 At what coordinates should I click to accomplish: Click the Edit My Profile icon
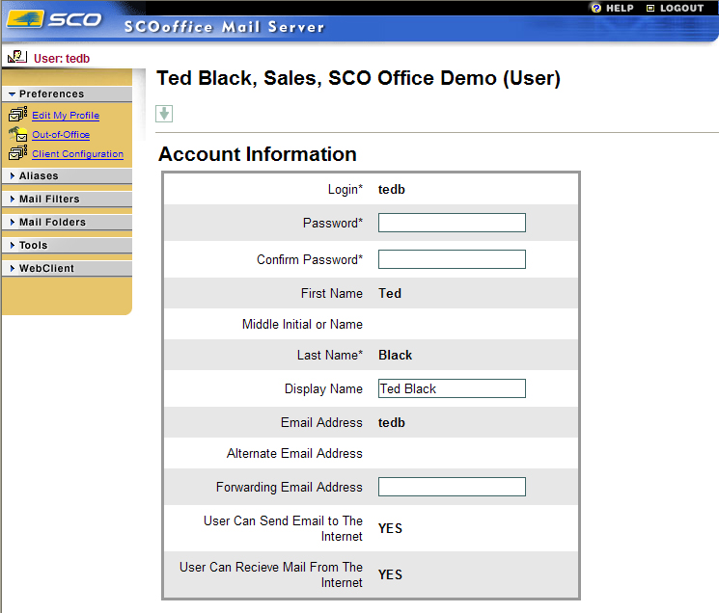pos(17,116)
